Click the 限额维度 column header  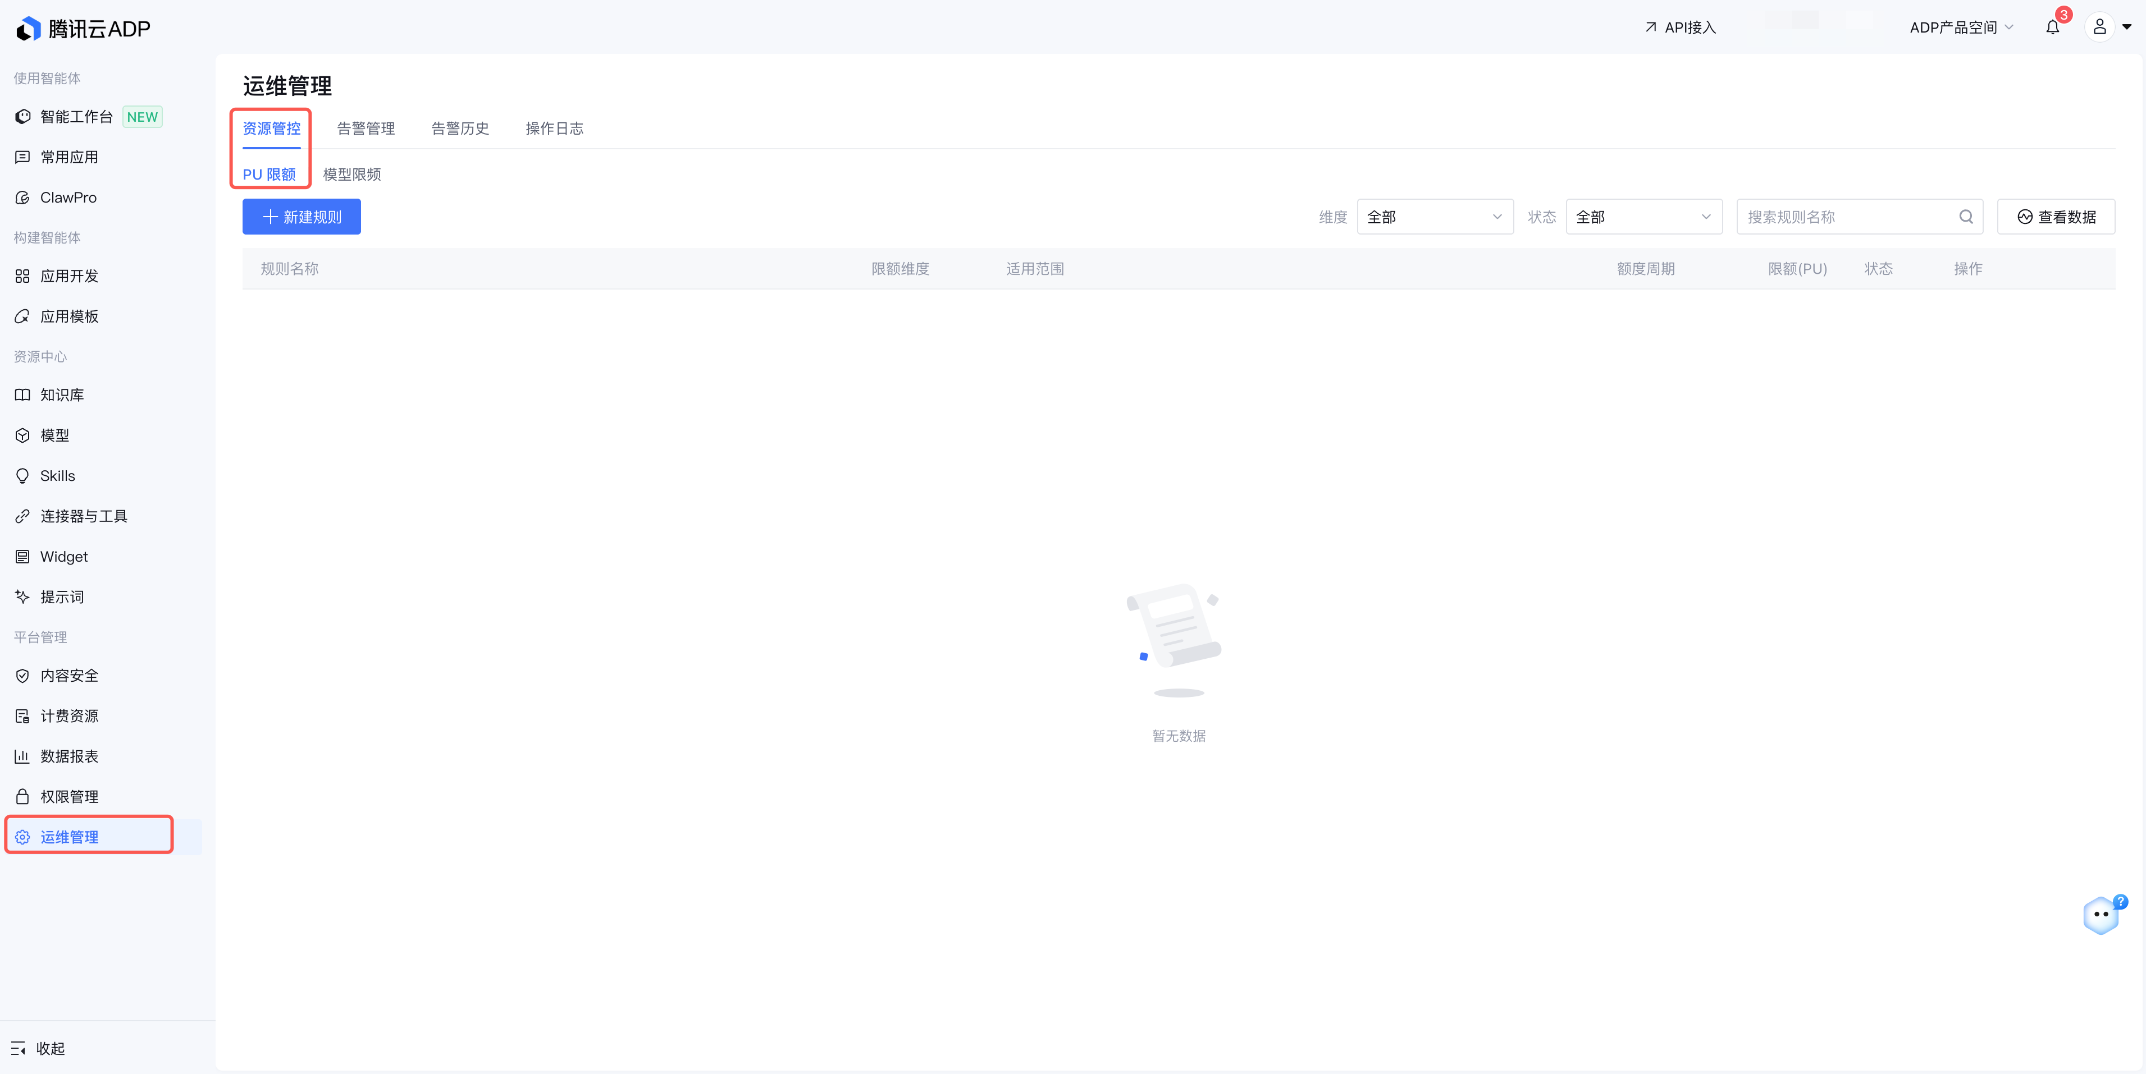point(900,269)
